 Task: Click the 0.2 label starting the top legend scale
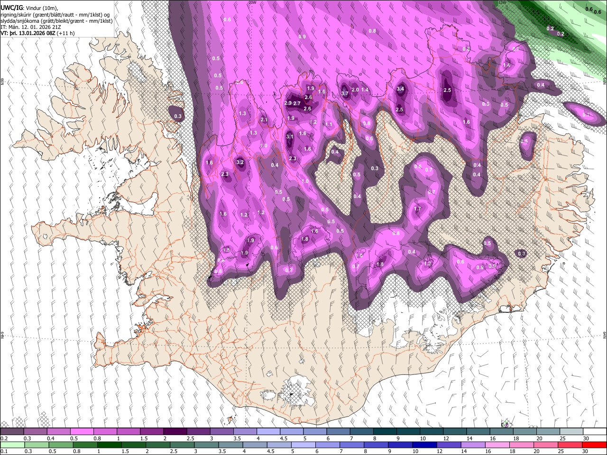pos(4,438)
